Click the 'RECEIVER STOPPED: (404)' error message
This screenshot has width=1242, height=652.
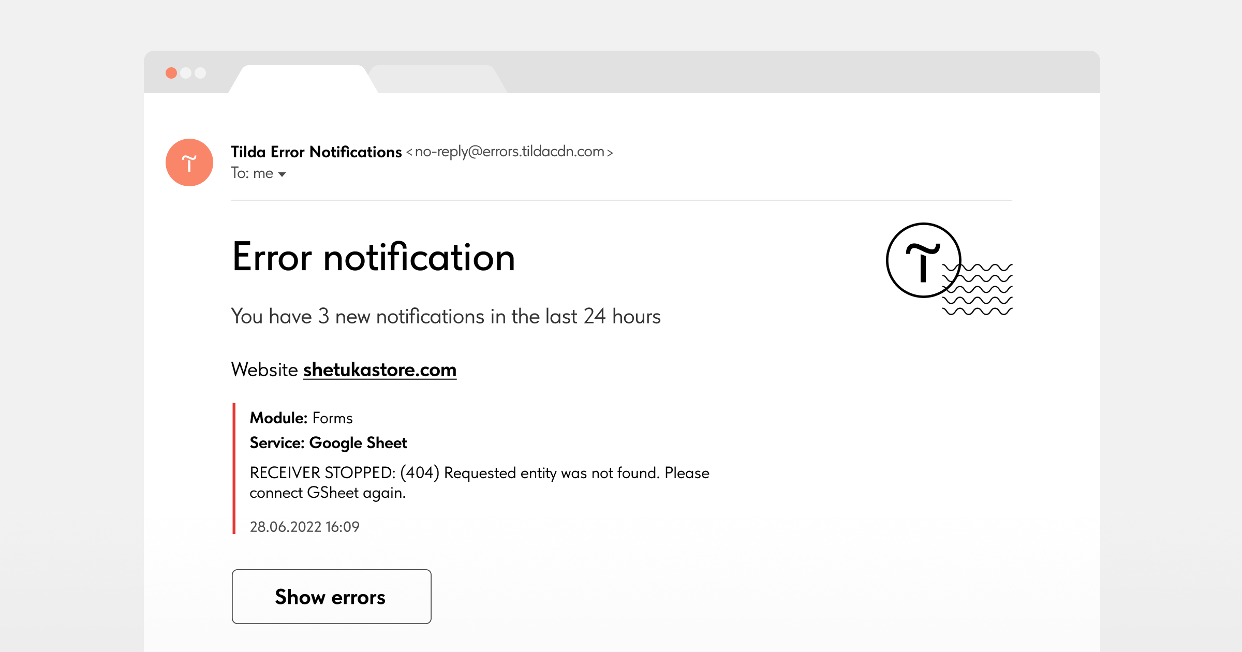point(479,482)
